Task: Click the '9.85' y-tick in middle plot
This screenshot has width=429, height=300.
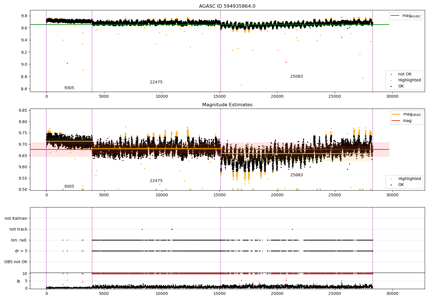Action: (x=23, y=111)
